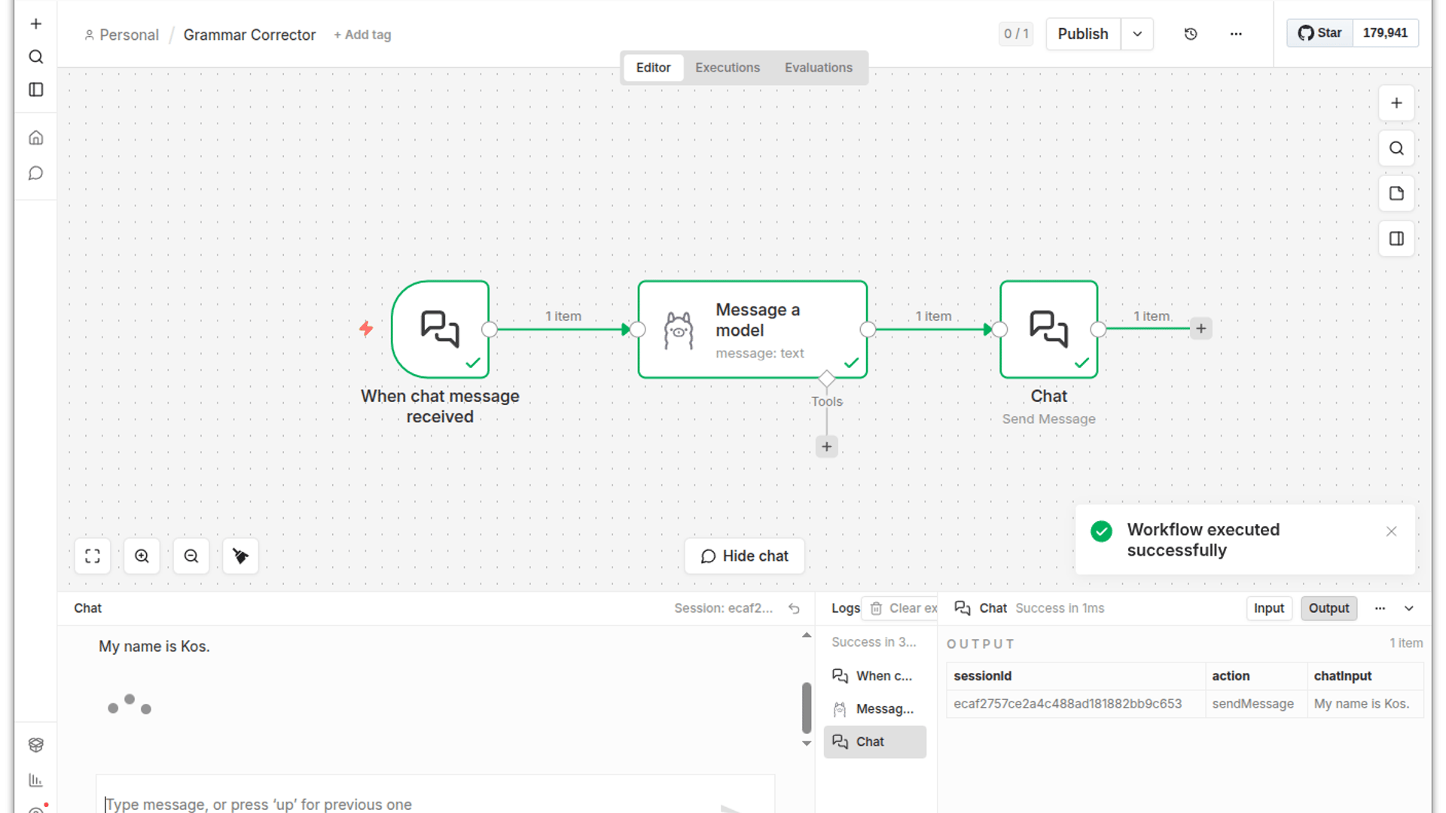Screen dimensions: 1446x813
Task: Add sticky note to canvas
Action: [1396, 193]
